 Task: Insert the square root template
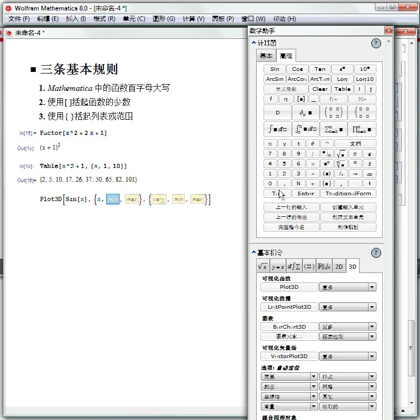tap(341, 154)
